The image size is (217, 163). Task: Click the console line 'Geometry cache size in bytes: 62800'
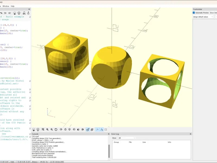(x=45, y=146)
